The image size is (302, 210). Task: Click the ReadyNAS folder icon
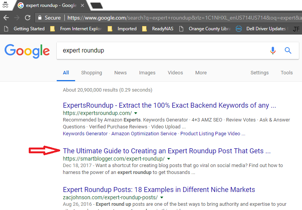click(x=144, y=29)
